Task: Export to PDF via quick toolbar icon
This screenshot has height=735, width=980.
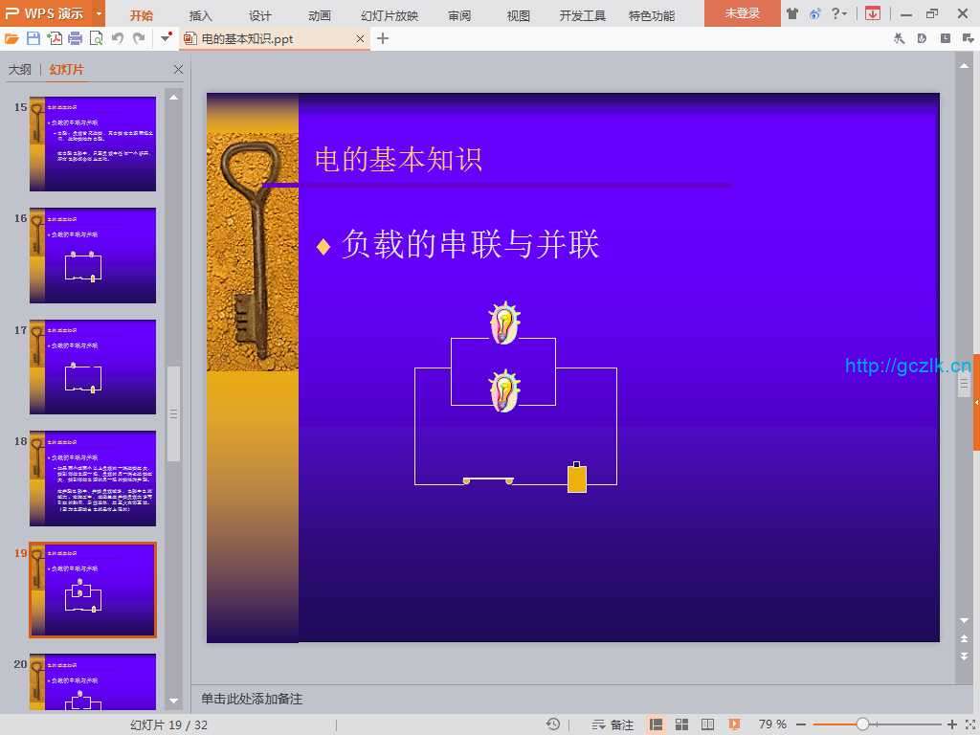Action: point(55,38)
